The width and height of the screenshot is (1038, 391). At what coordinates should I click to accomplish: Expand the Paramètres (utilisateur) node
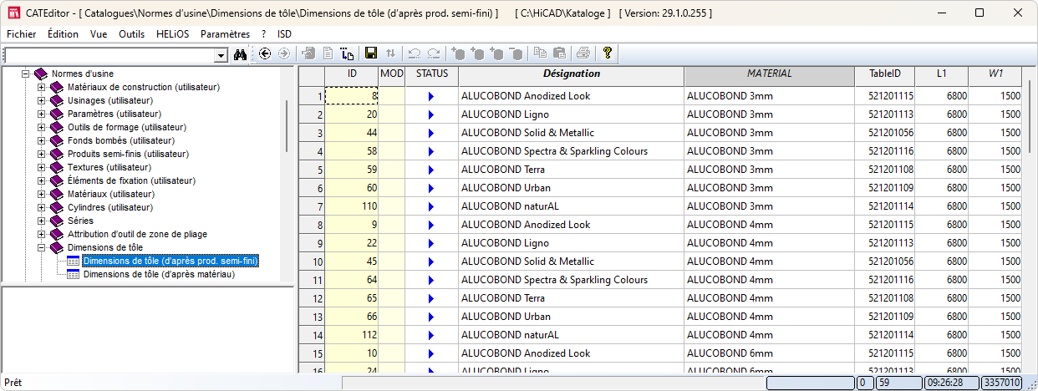[x=41, y=114]
